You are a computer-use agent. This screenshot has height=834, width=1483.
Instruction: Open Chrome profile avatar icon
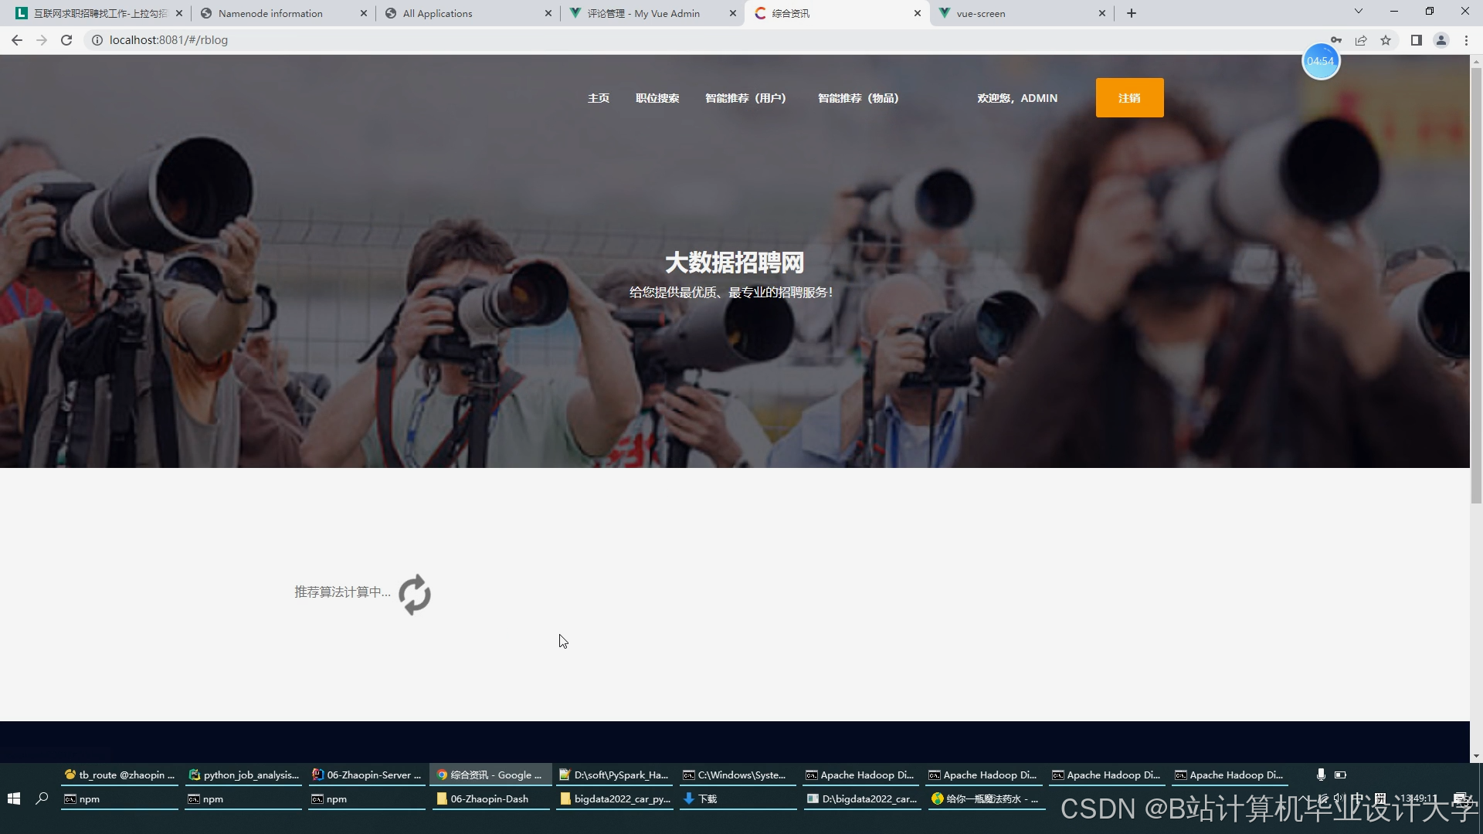[1441, 40]
